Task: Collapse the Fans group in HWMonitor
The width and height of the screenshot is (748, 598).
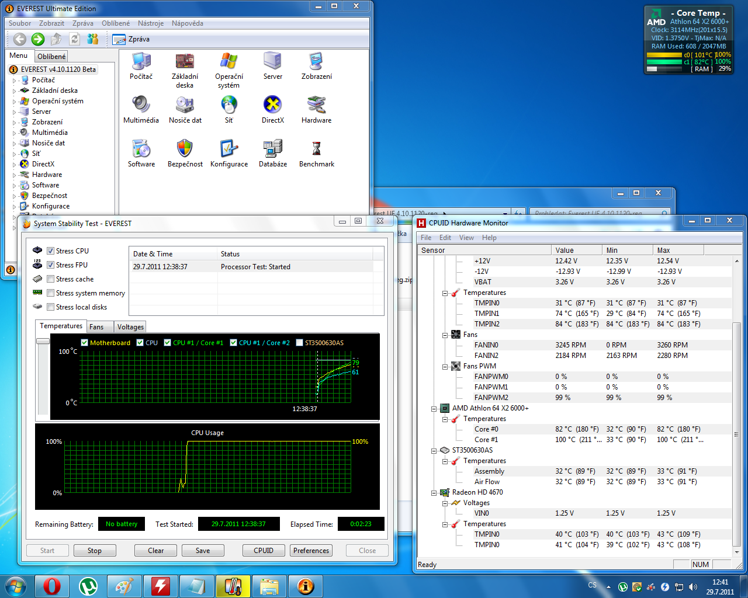Action: [x=445, y=335]
